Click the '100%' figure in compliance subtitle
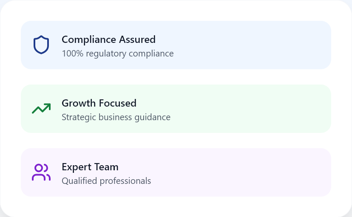This screenshot has height=217, width=352. coord(73,54)
